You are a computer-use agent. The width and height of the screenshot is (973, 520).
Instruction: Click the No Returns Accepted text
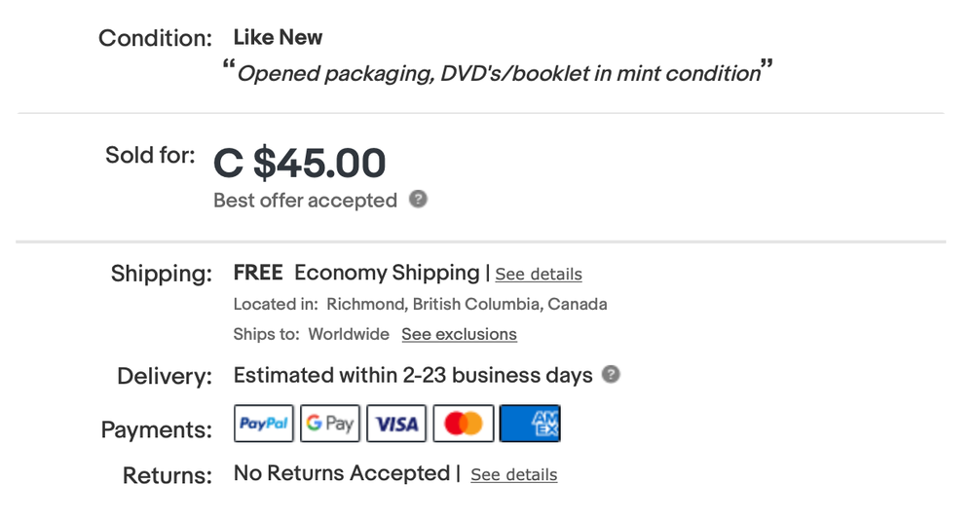coord(341,473)
